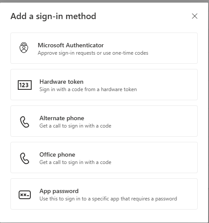Click Office phone's 'Get a call' description
209x223 pixels.
pos(75,162)
